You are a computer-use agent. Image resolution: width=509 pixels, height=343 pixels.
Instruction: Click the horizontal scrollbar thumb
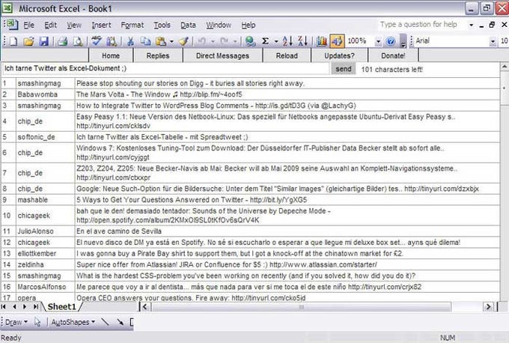pos(301,306)
